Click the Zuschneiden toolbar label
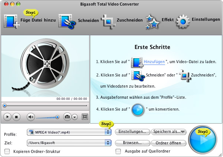Image resolution: width=223 pixels, height=157 pixels. (x=130, y=20)
